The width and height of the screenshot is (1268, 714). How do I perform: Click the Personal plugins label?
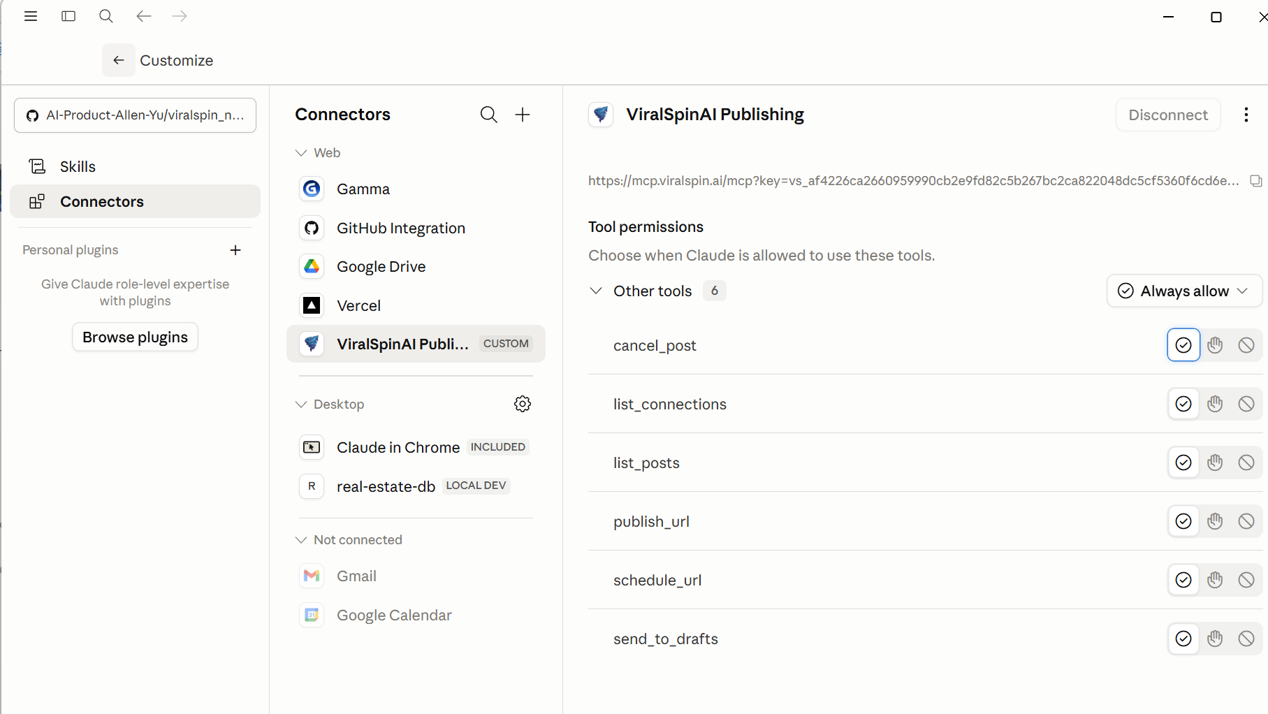pyautogui.click(x=70, y=250)
